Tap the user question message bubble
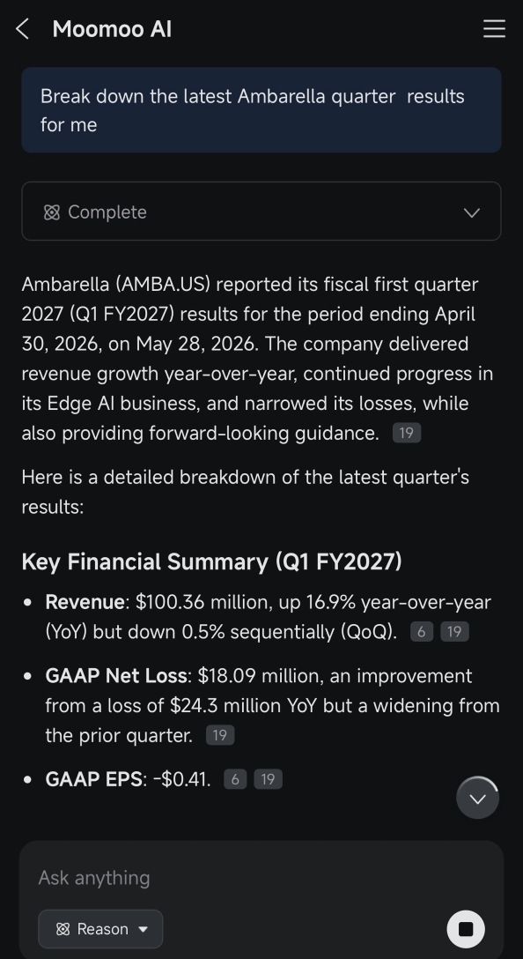The image size is (523, 959). tap(261, 110)
